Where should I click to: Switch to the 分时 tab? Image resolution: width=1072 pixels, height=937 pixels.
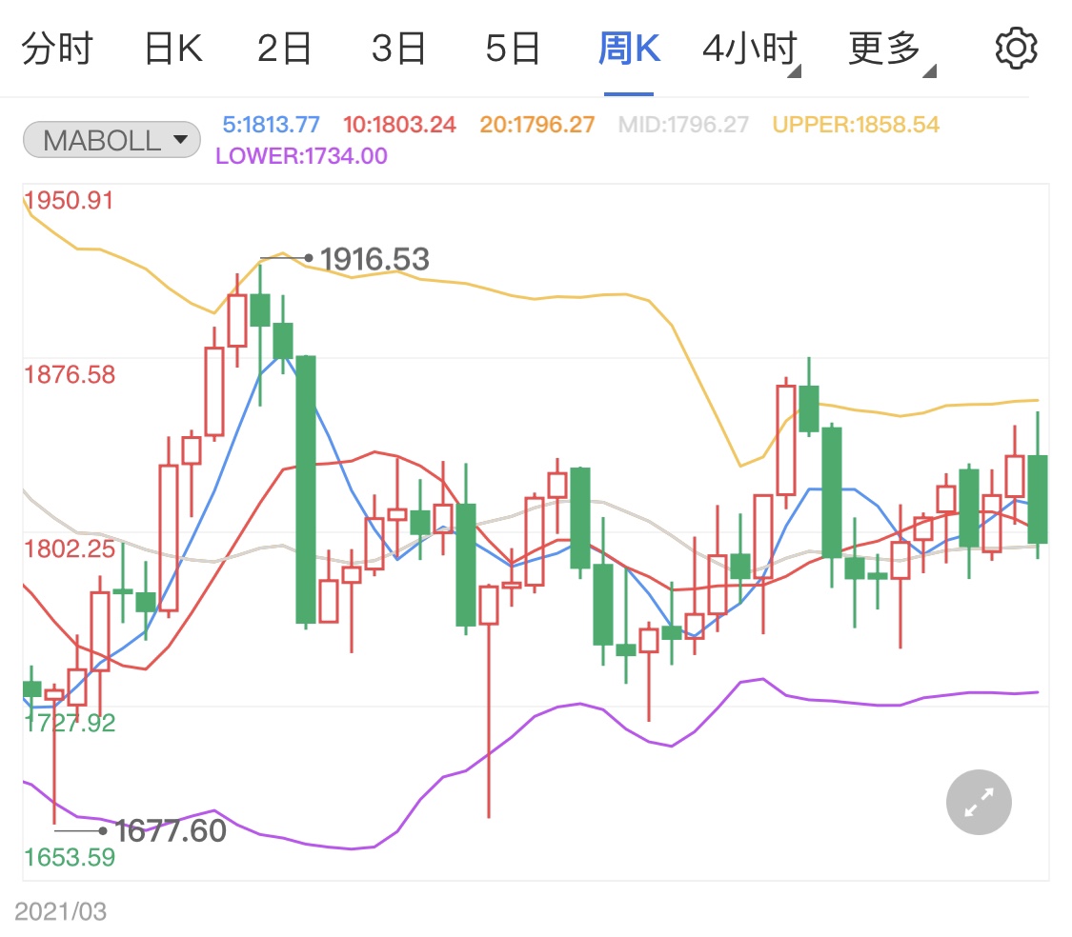coord(57,49)
